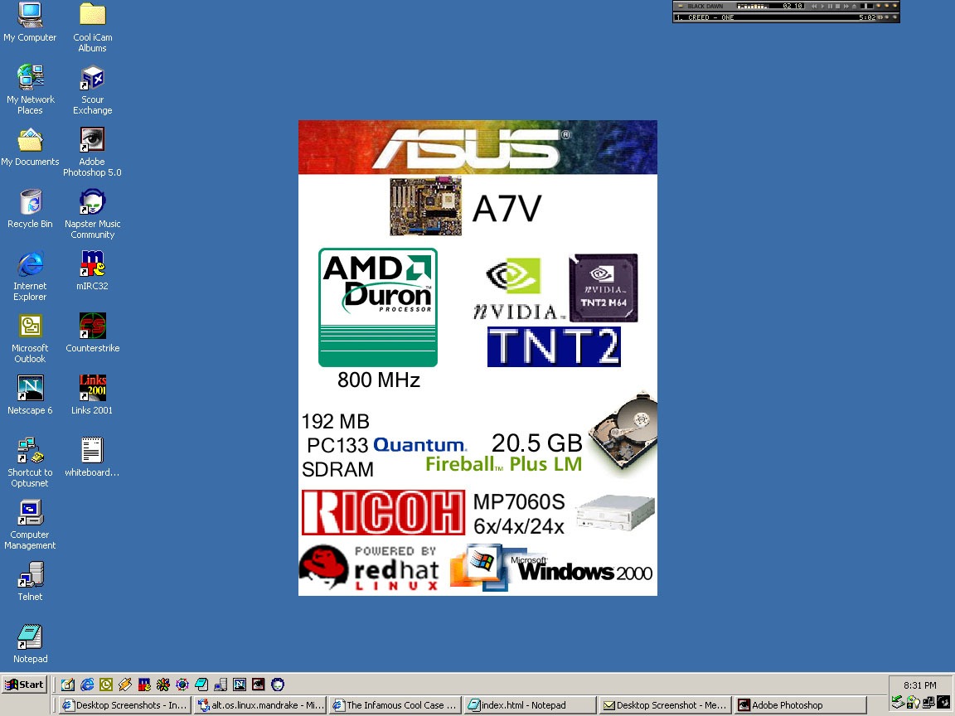Open the alt.os.linux.mandrake taskbar window
The height and width of the screenshot is (716, 955).
tap(260, 705)
